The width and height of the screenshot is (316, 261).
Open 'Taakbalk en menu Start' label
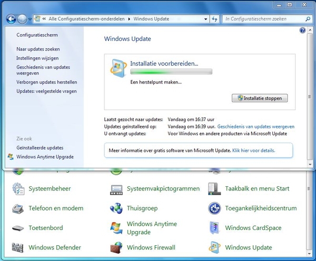pos(257,188)
